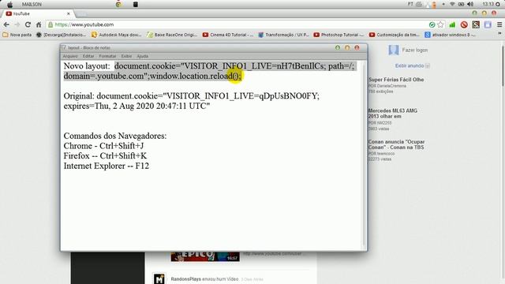The height and width of the screenshot is (284, 505).
Task: Open the Autodesk Maya bookmark
Action: tap(116, 35)
